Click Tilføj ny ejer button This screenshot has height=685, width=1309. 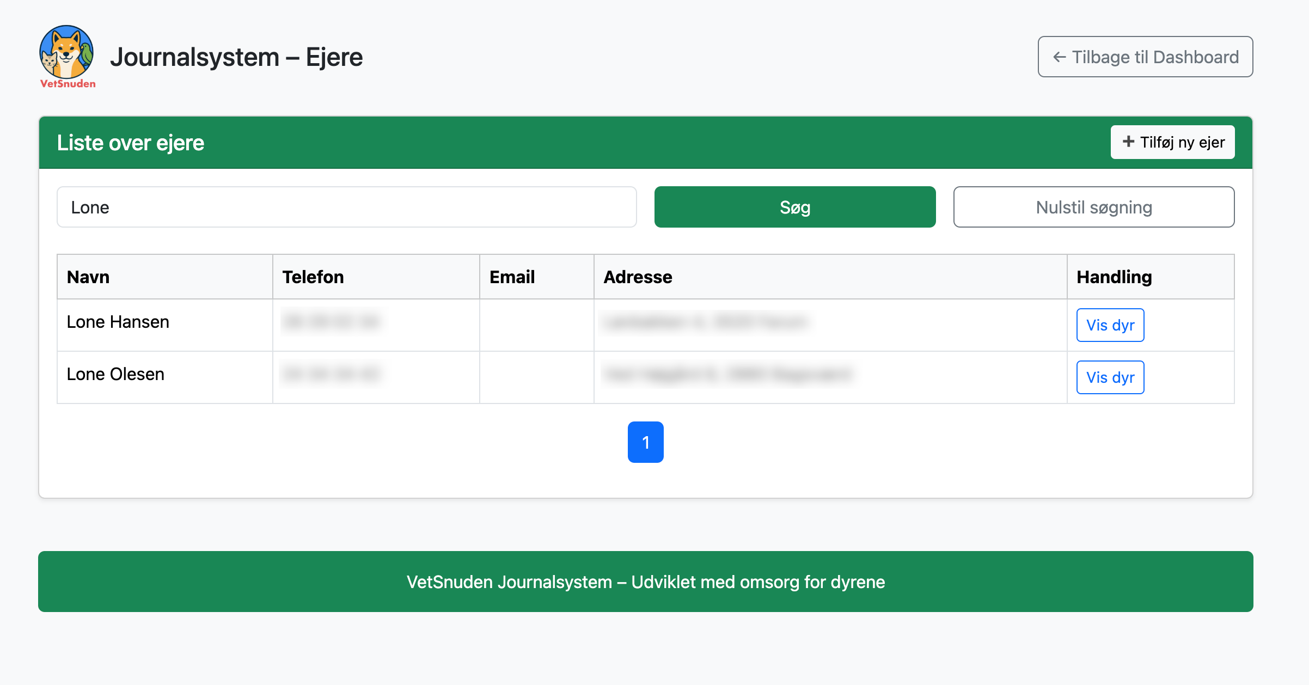coord(1172,142)
